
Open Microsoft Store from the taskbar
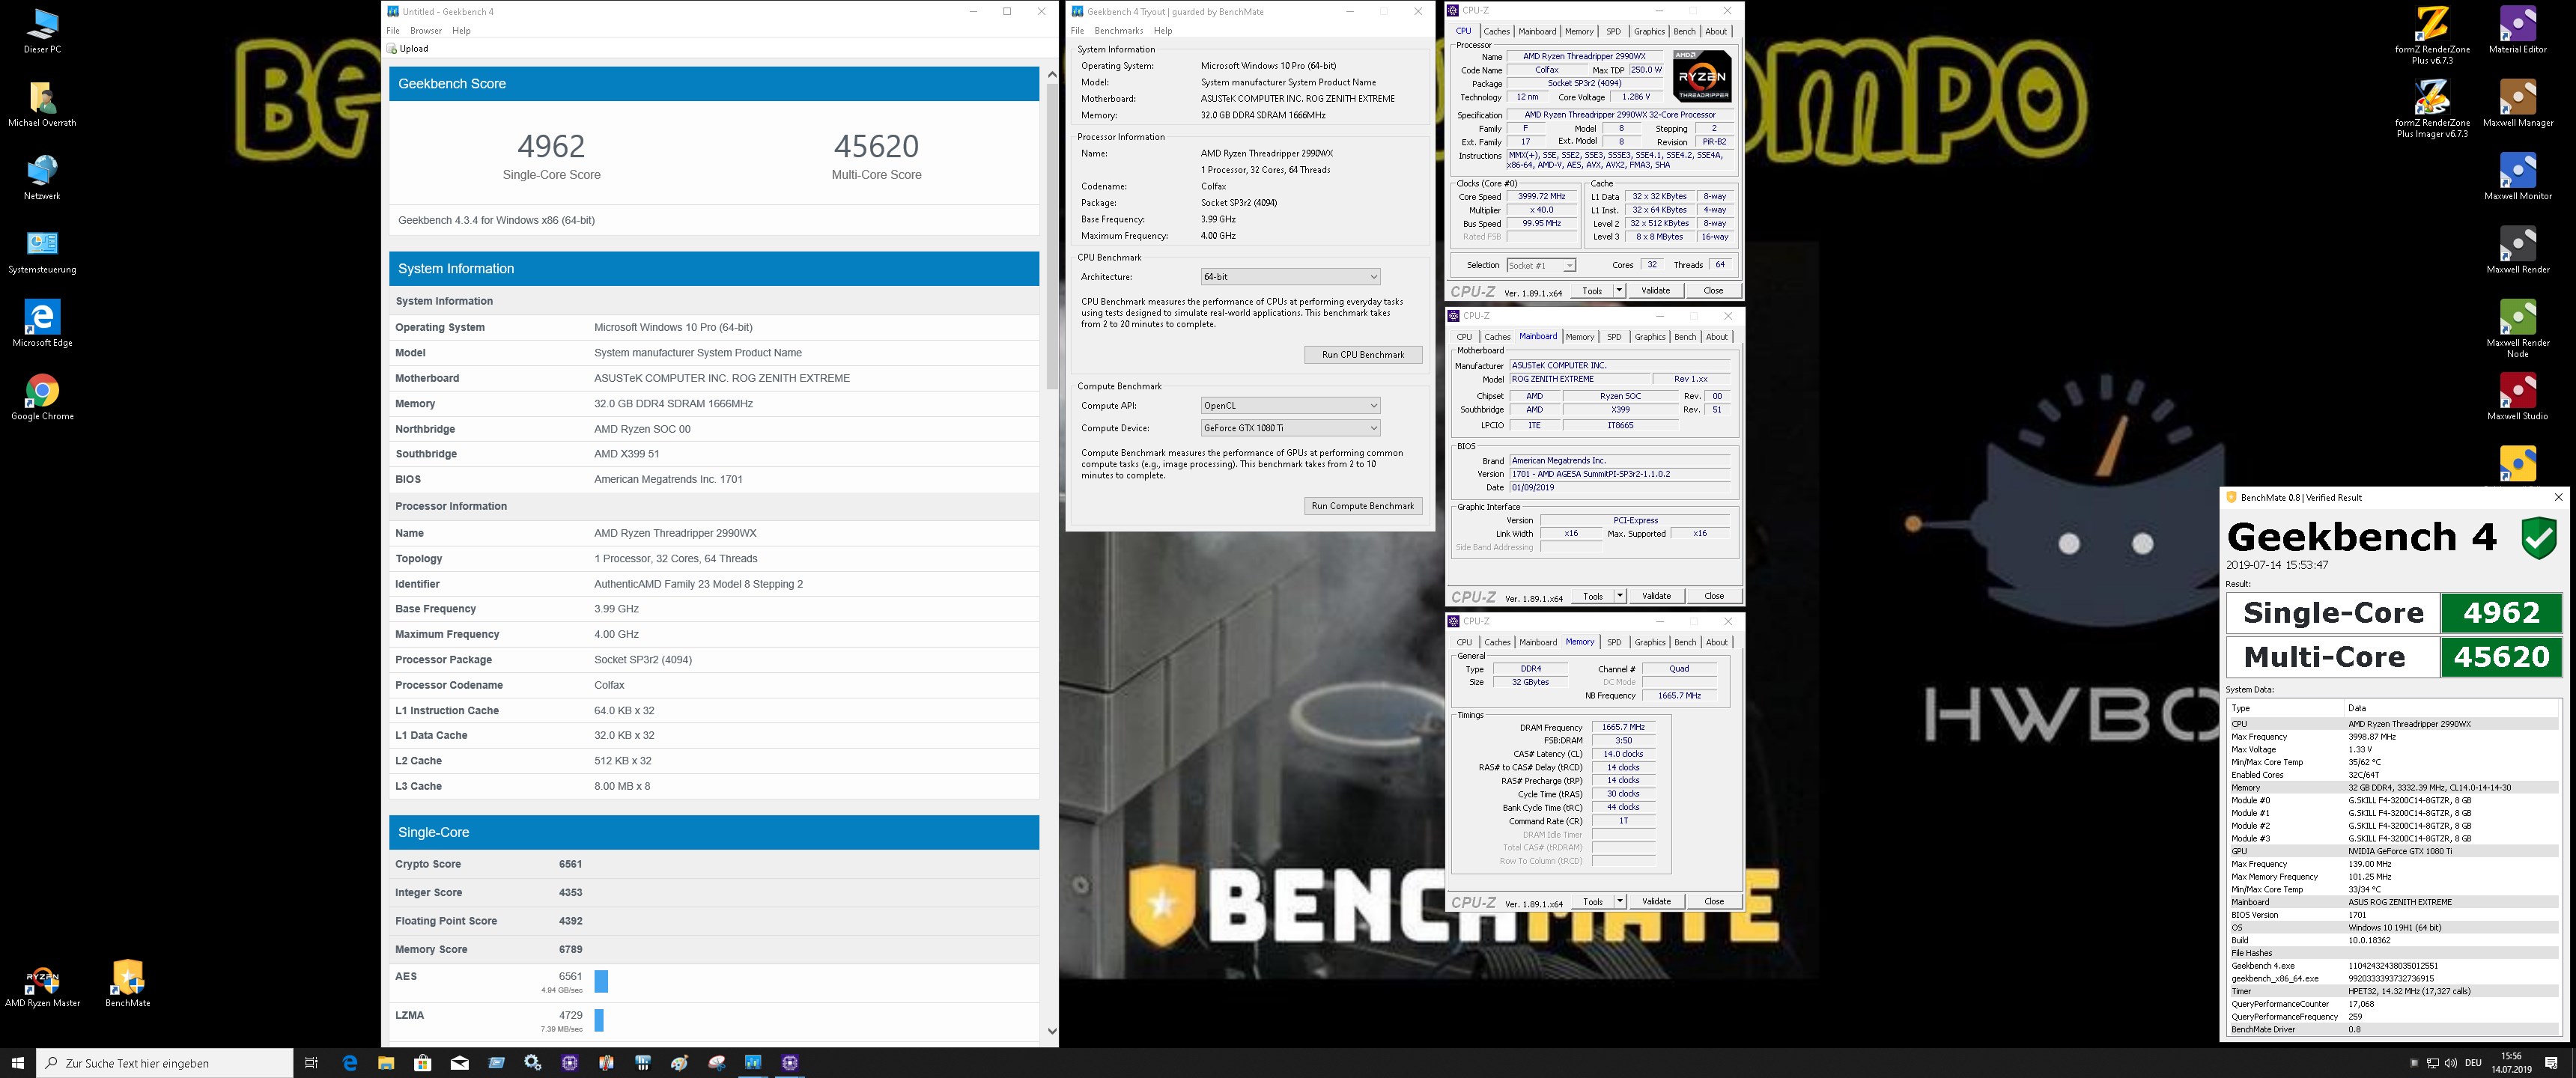(422, 1062)
